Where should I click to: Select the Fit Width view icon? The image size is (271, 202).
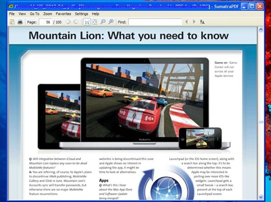87,22
